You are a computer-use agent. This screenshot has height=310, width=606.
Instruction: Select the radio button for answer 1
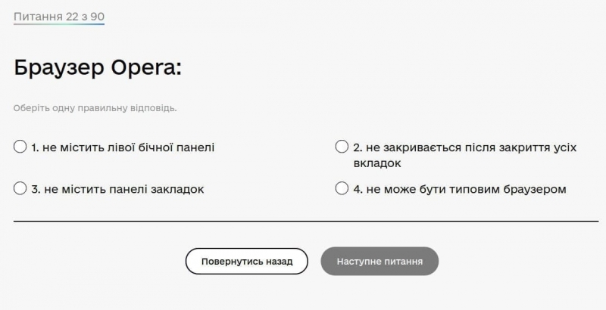click(20, 147)
